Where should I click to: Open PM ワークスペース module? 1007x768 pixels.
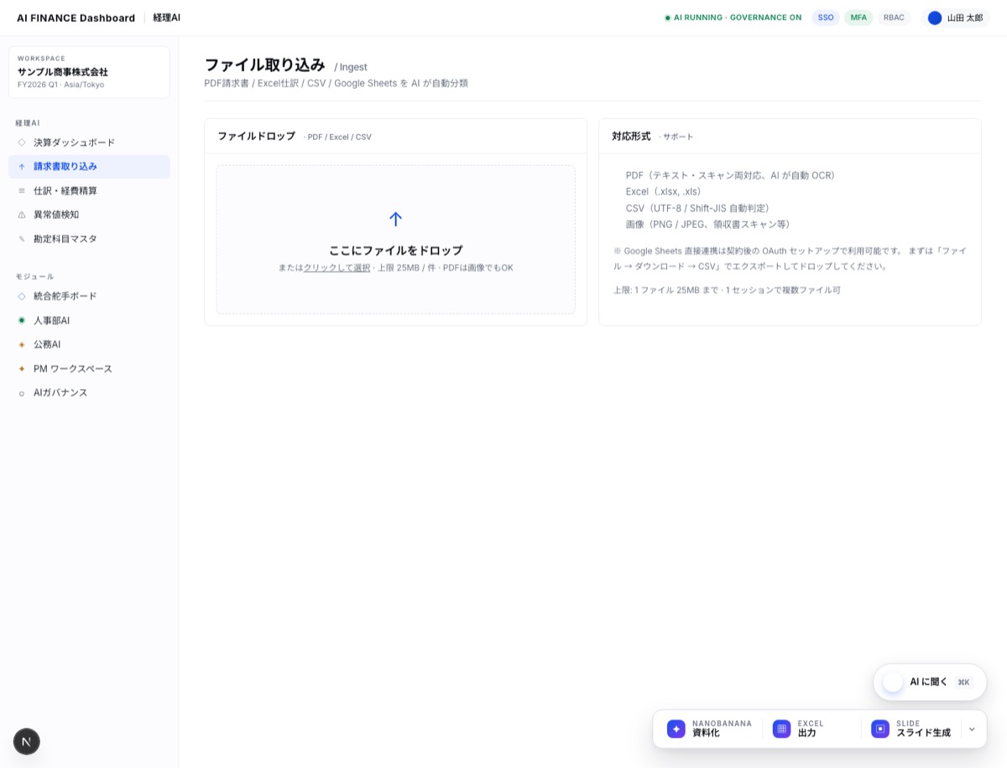tap(89, 369)
